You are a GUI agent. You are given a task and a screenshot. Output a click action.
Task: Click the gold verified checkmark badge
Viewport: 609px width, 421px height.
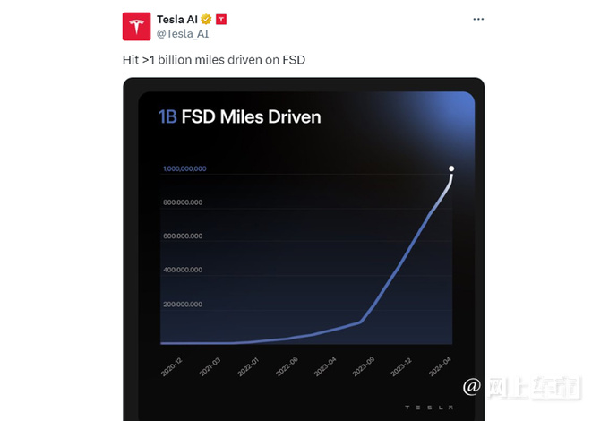point(206,19)
